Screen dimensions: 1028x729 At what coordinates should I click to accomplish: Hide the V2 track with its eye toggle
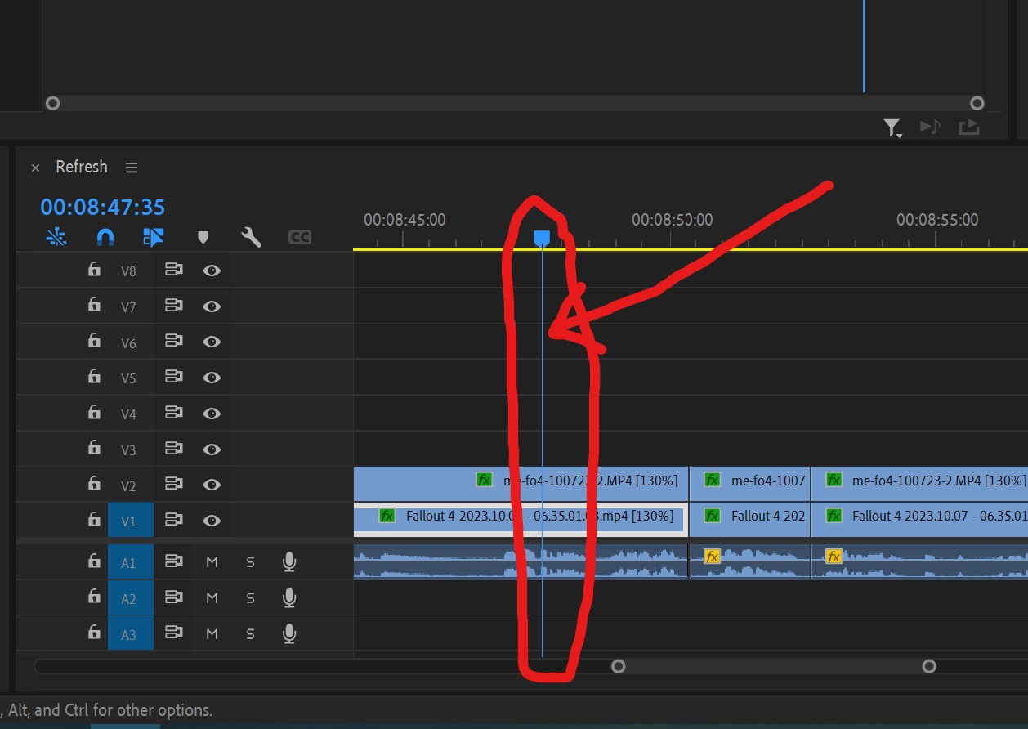pos(212,484)
